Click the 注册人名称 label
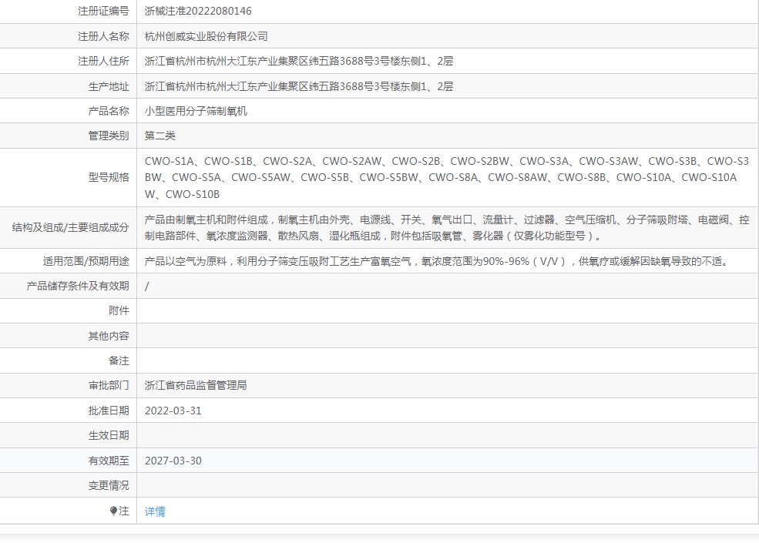 pos(103,36)
